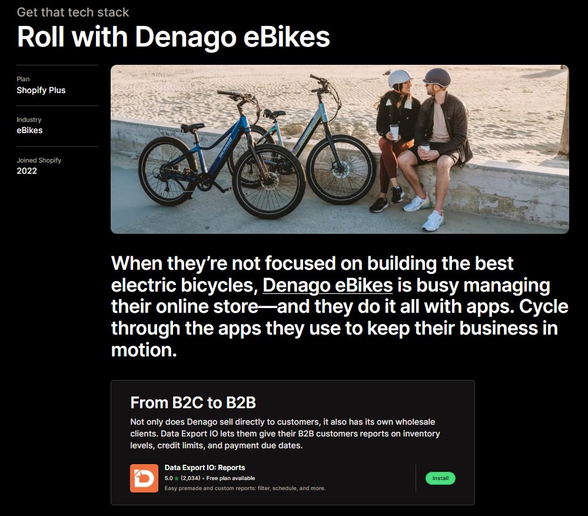Click the 'Free plan available' text
The image size is (588, 516).
tap(231, 478)
